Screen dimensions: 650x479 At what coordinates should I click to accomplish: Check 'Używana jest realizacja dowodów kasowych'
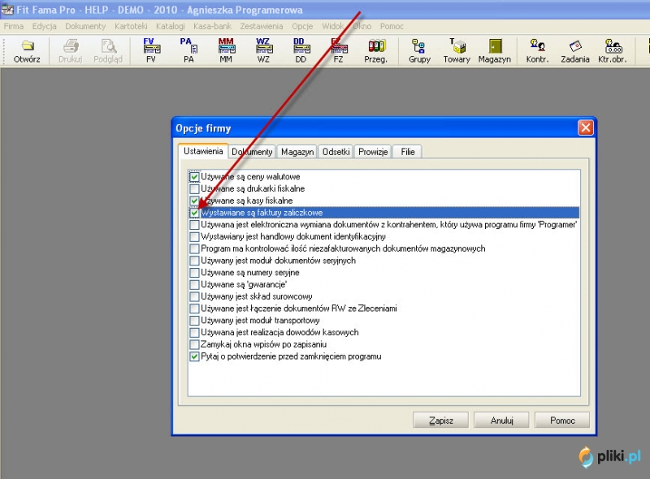coord(194,333)
